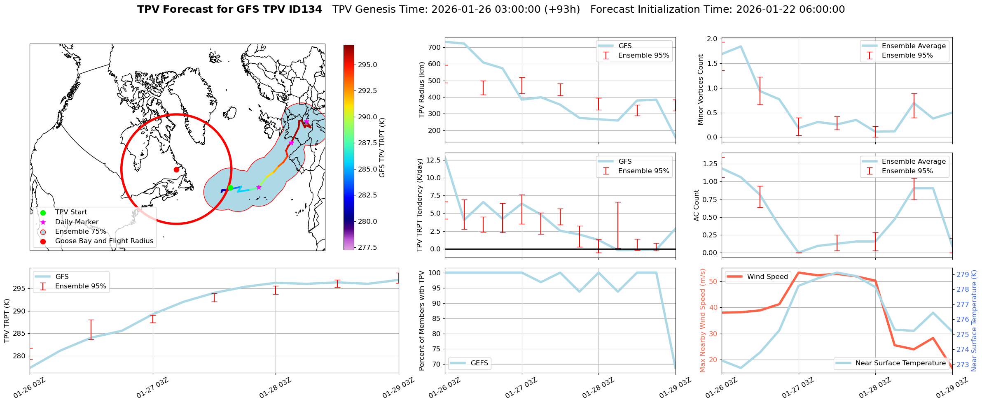
Task: Click the 285.0 tick label on the colorbar
Action: 367,169
